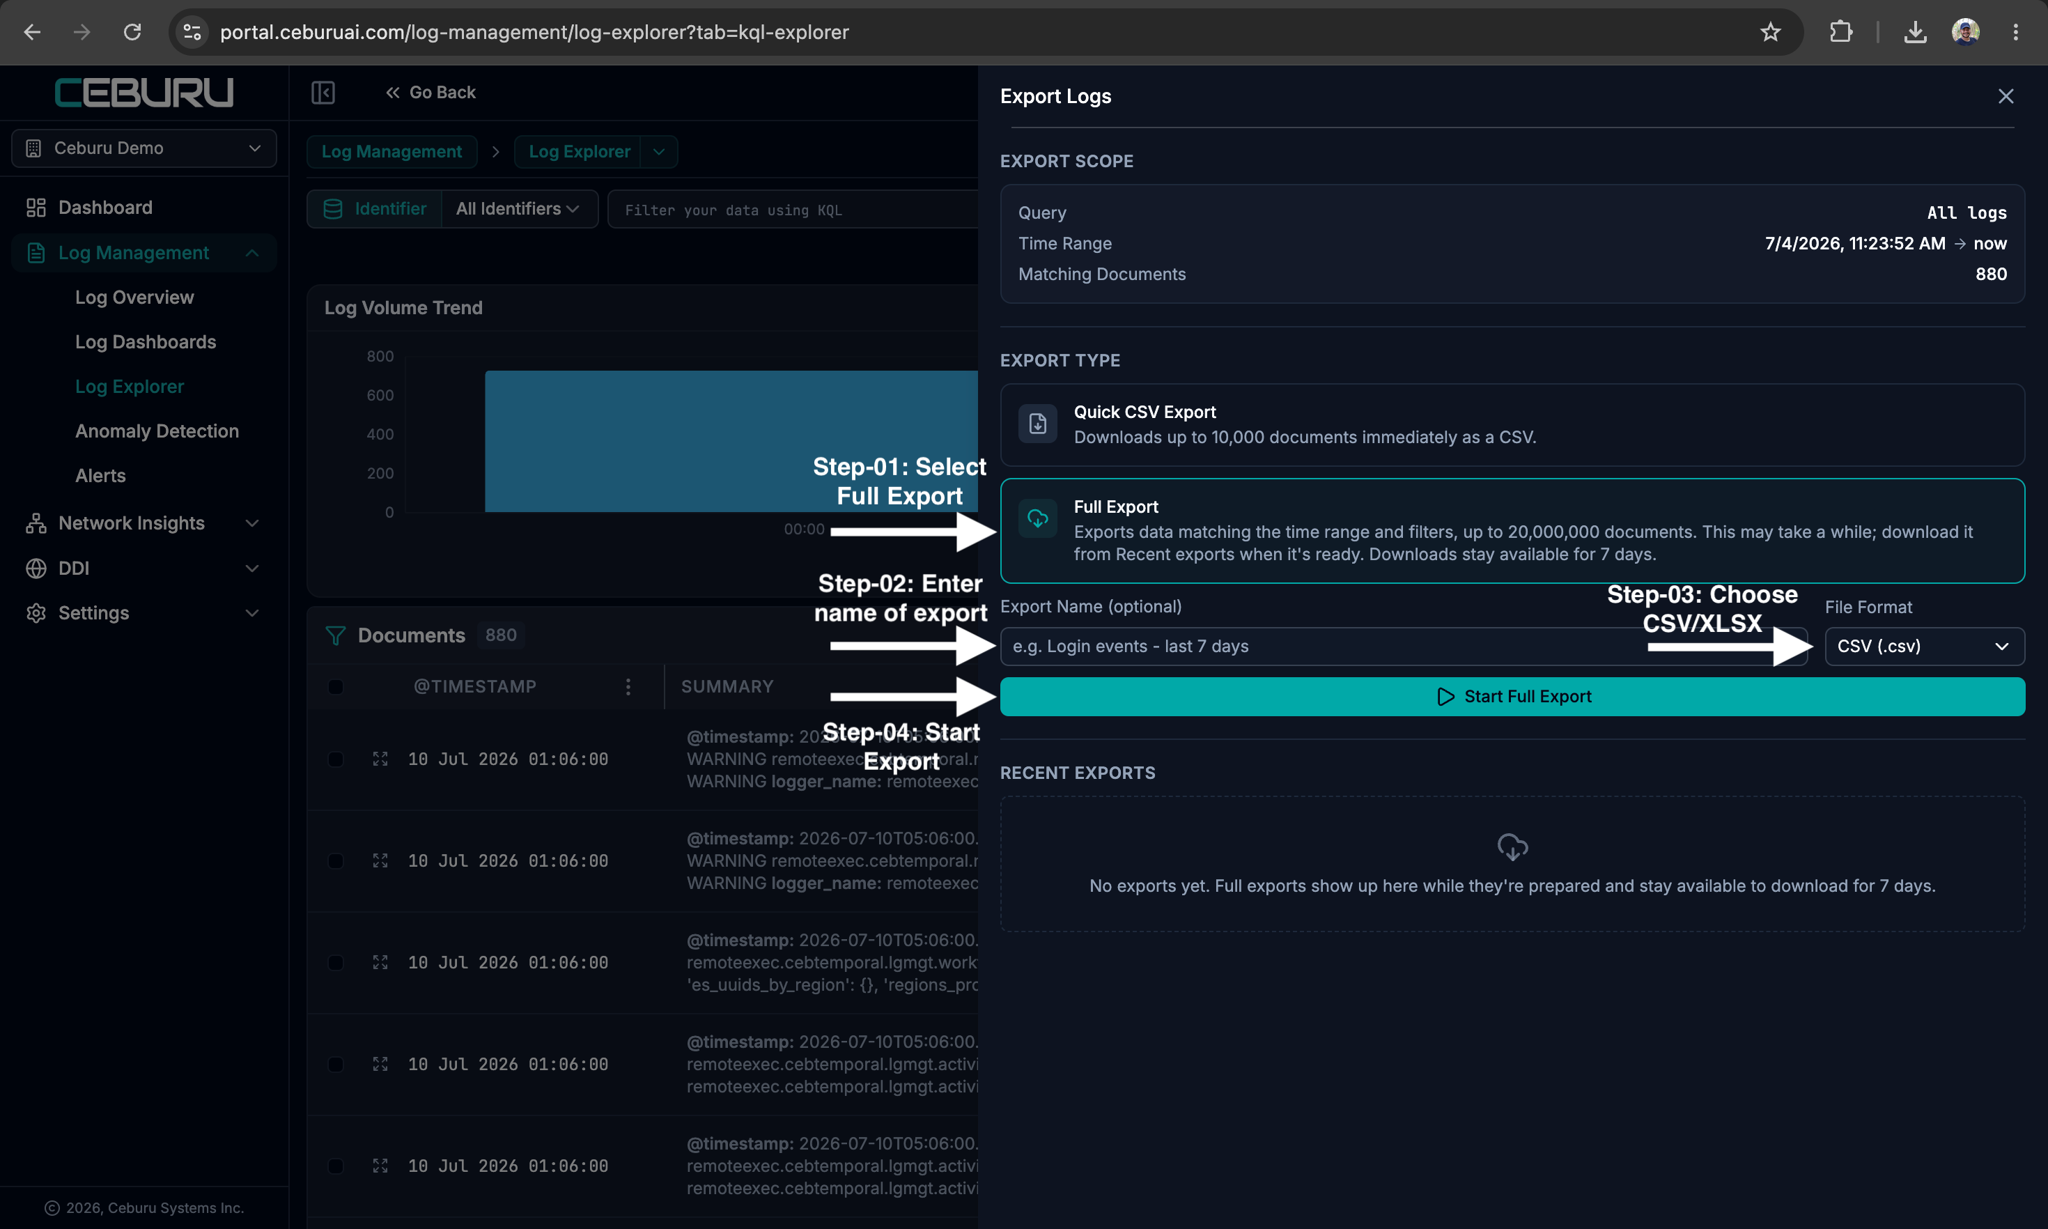Click the 'EXPORT SCOPE' section heading
Image resolution: width=2048 pixels, height=1229 pixels.
point(1066,162)
